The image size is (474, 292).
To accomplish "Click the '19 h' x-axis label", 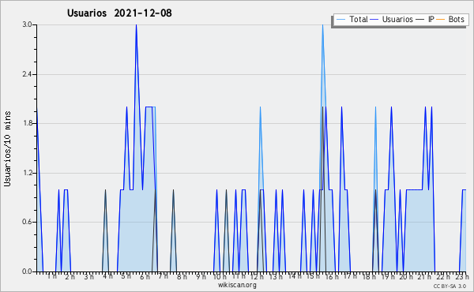I will 388,276.
